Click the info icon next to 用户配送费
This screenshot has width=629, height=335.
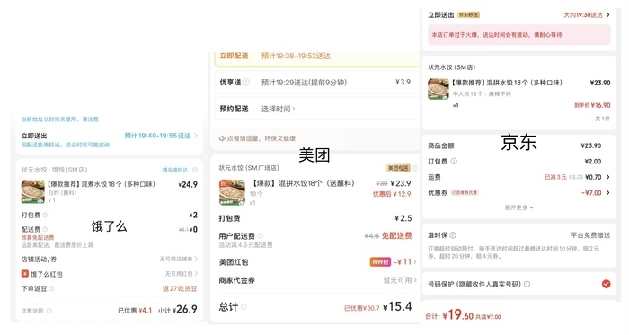[261, 235]
